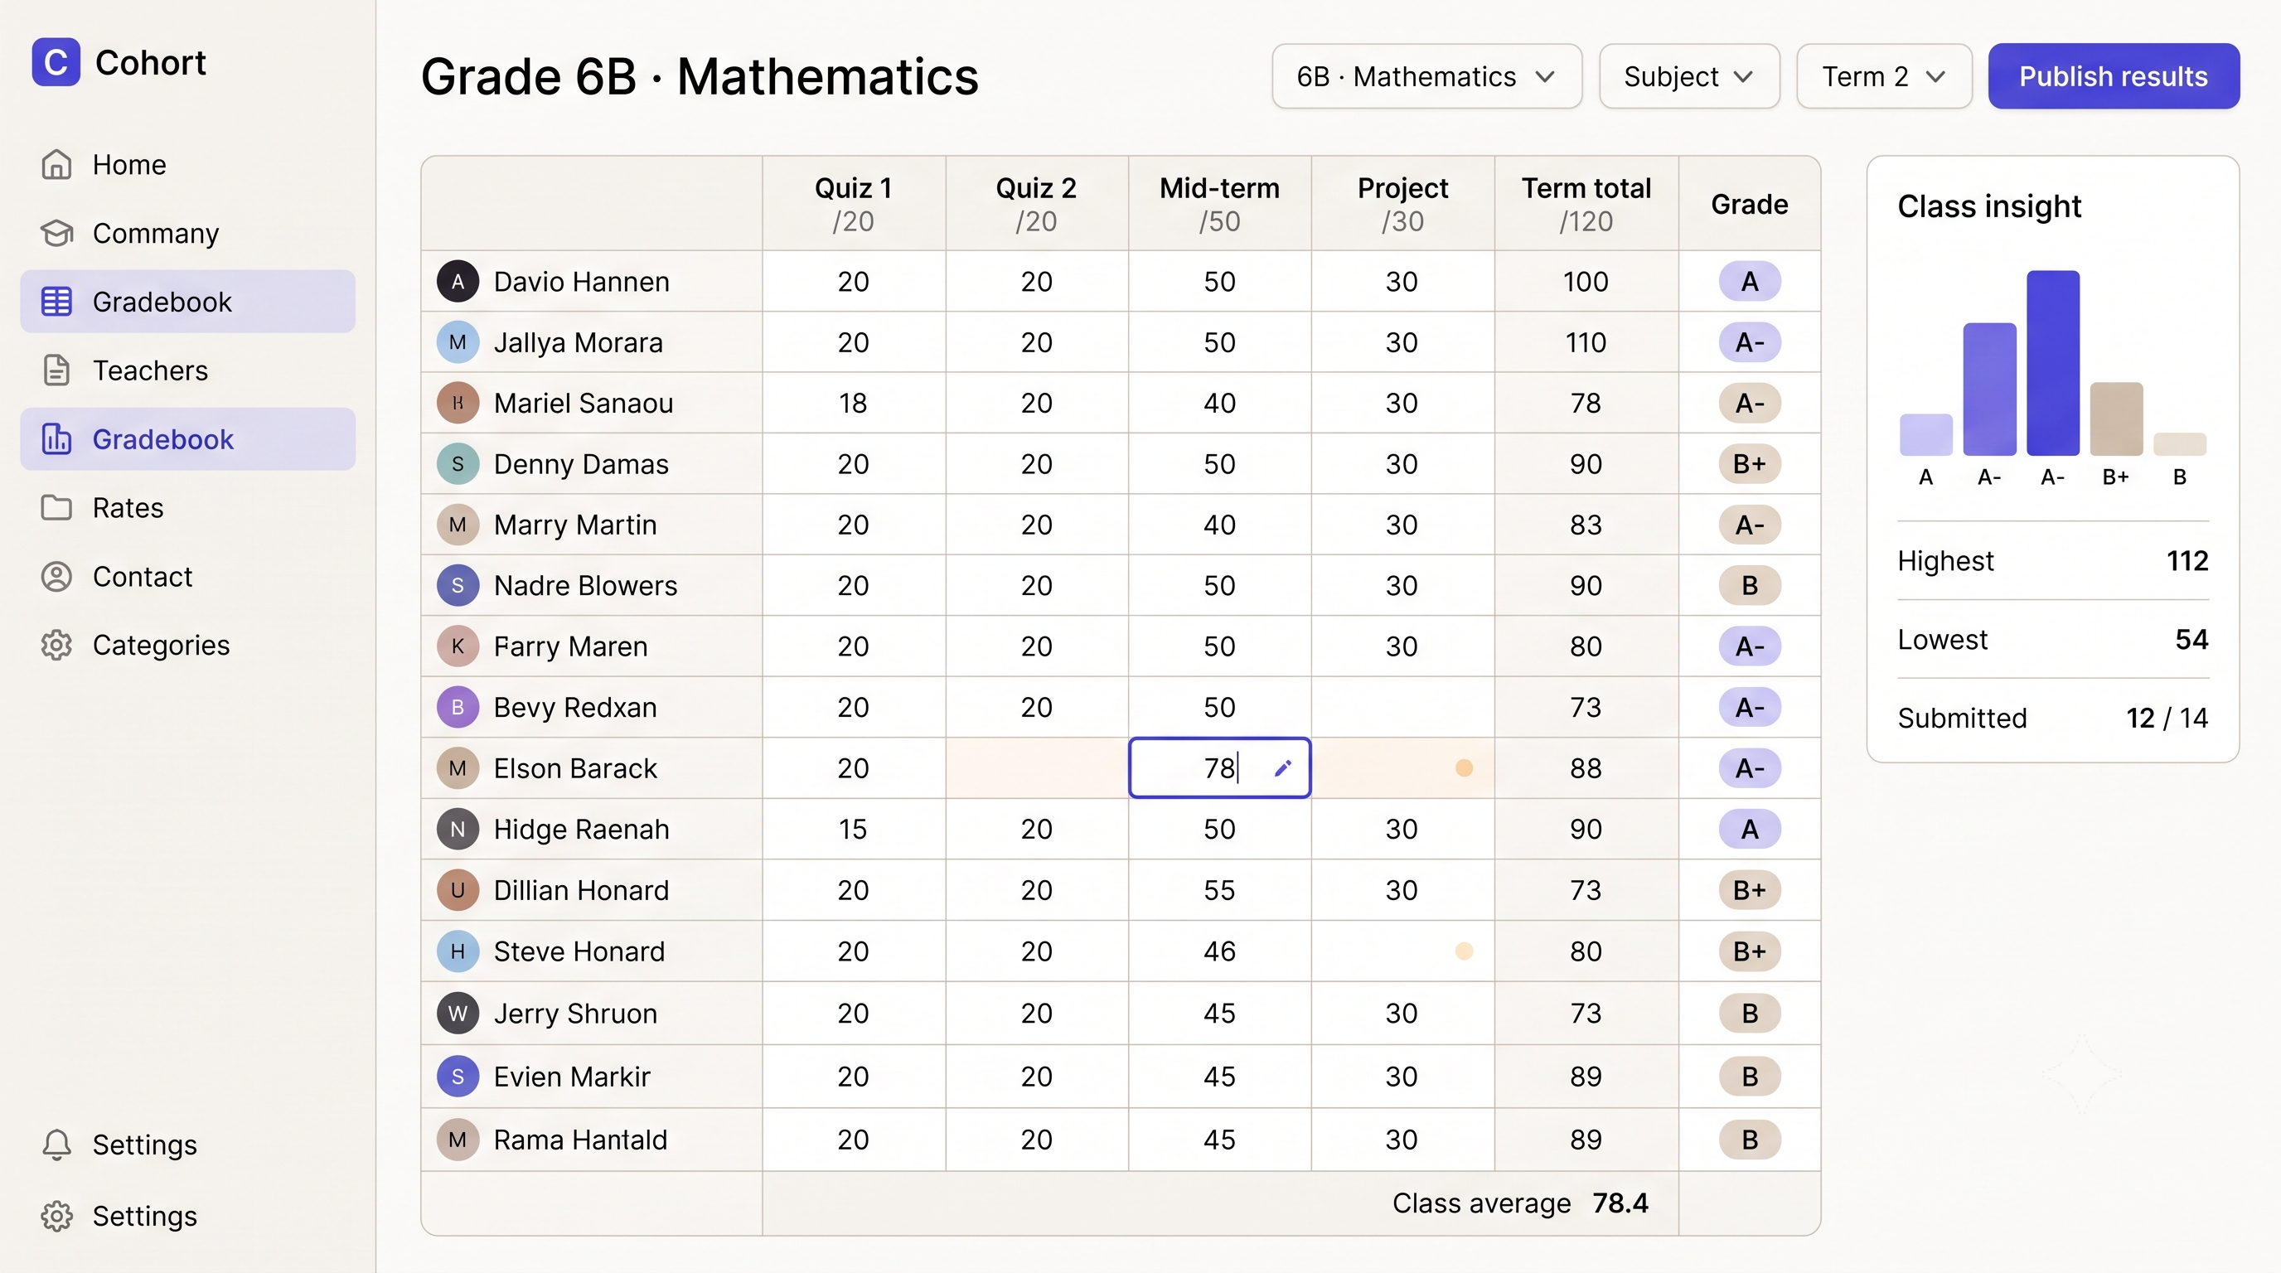Open the 6B · Mathematics class dropdown
This screenshot has width=2281, height=1273.
click(1426, 77)
